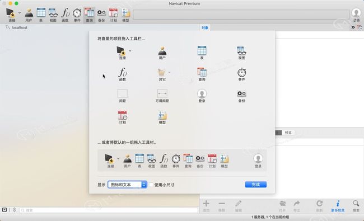Image resolution: width=364 pixels, height=221 pixels.
Task: Click the 添加 plus button in the bottom bar
Action: [x=206, y=206]
